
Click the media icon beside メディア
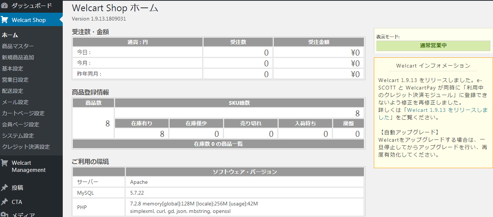click(4, 215)
